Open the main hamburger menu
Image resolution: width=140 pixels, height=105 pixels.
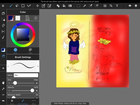[x=3, y=6]
